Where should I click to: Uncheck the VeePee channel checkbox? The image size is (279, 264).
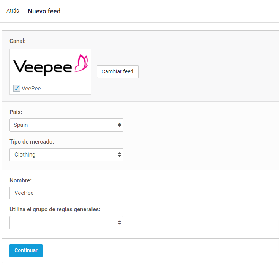coord(17,88)
